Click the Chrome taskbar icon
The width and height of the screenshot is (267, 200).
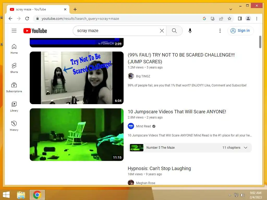pos(37,195)
